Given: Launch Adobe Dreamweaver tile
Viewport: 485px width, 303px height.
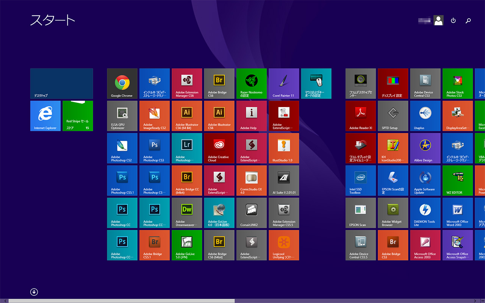Looking at the screenshot, I should tap(187, 213).
